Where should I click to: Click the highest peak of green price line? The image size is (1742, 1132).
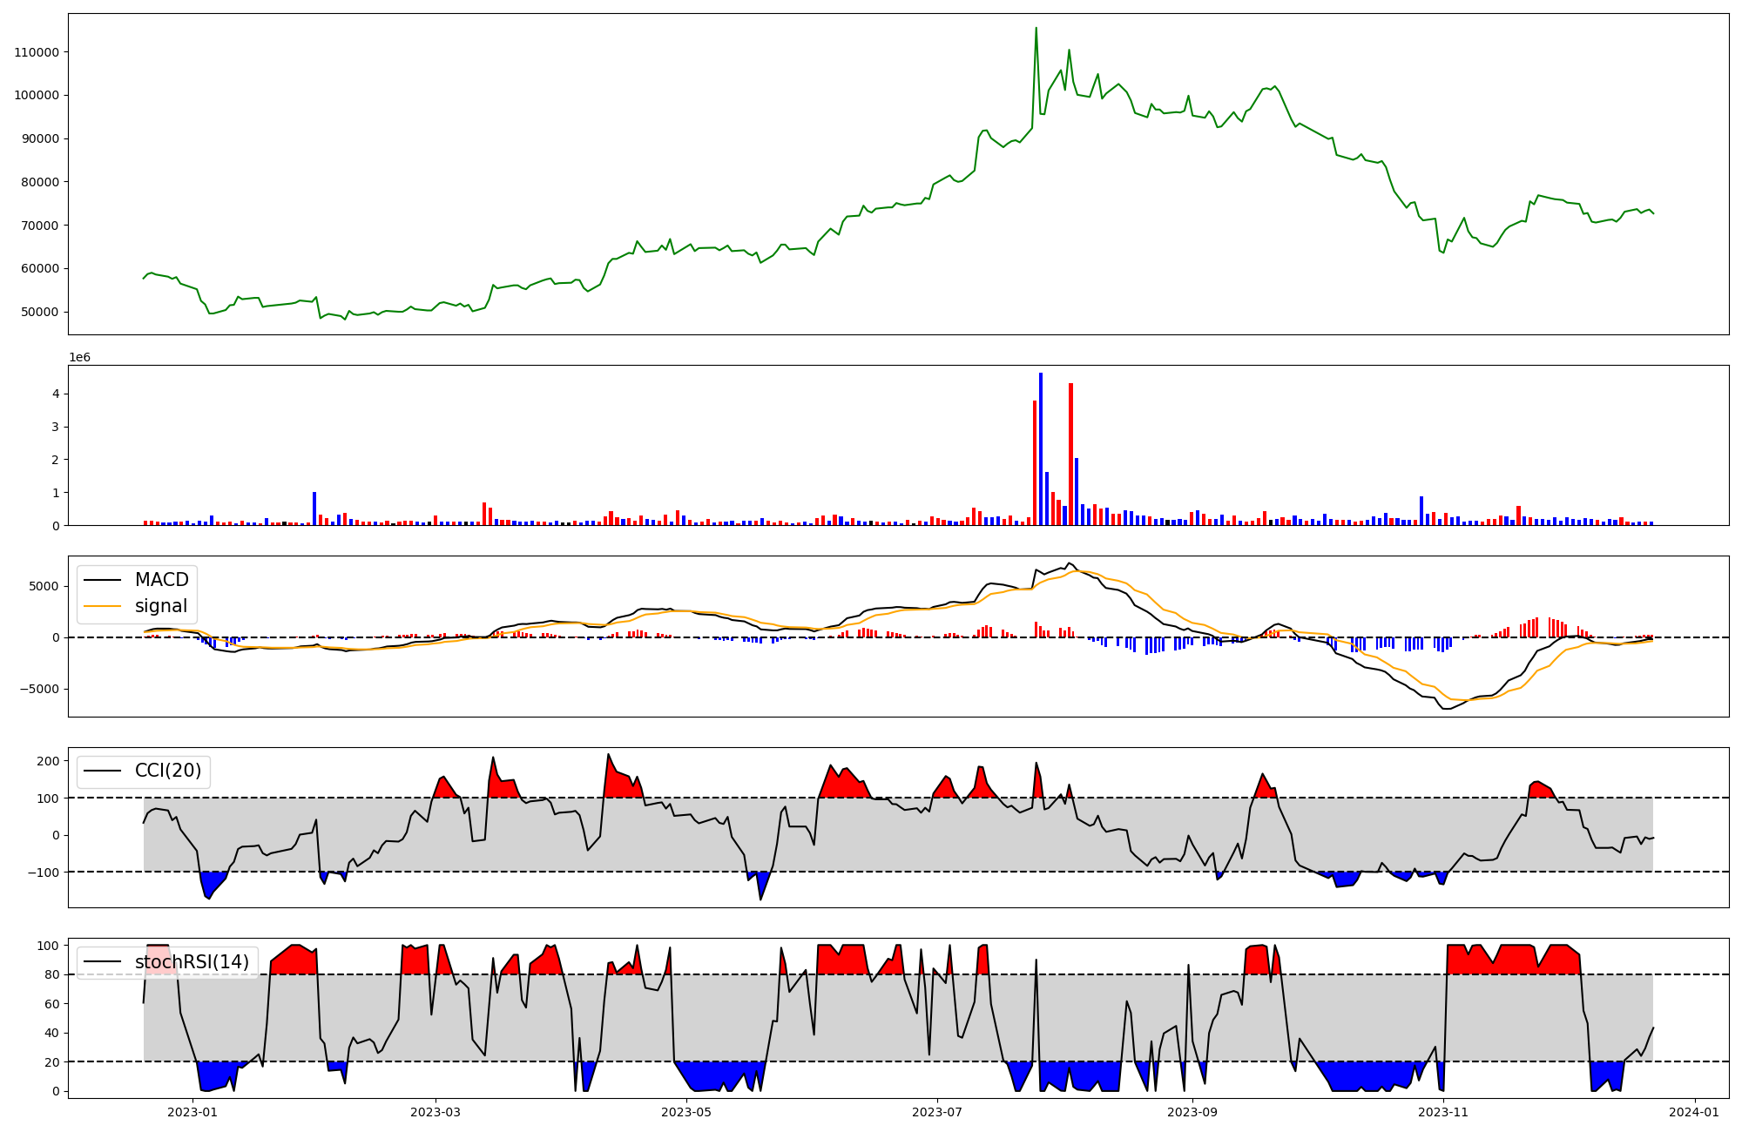(1036, 29)
